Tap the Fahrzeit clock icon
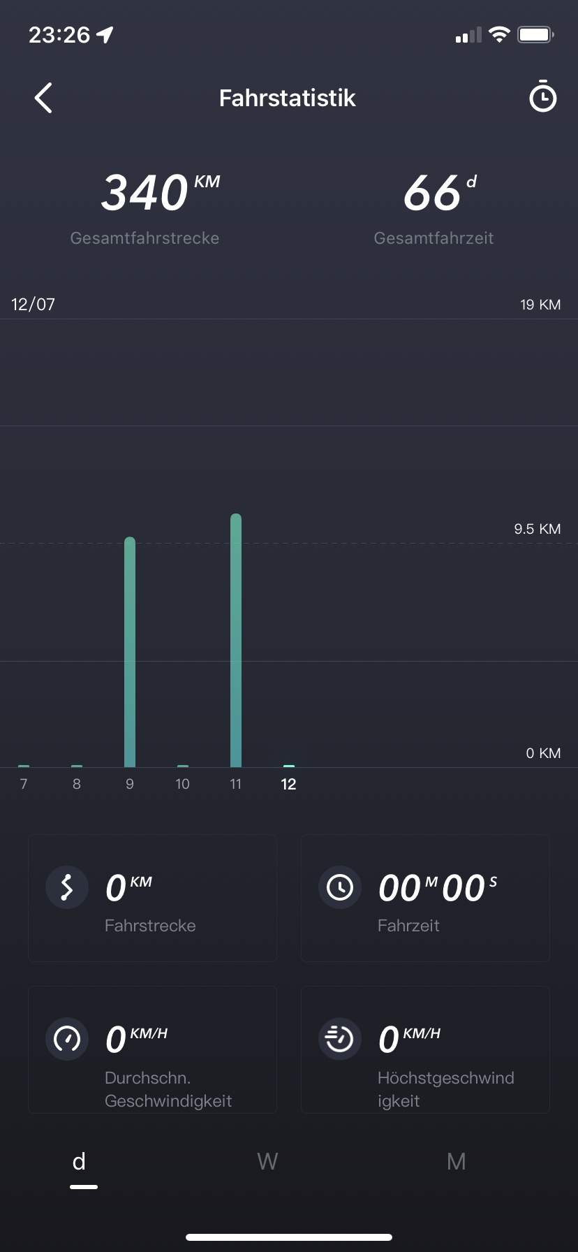 340,887
